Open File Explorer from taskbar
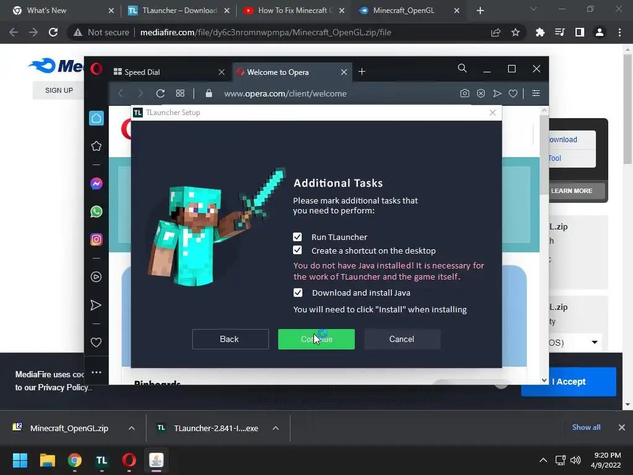633x475 pixels. pyautogui.click(x=47, y=460)
